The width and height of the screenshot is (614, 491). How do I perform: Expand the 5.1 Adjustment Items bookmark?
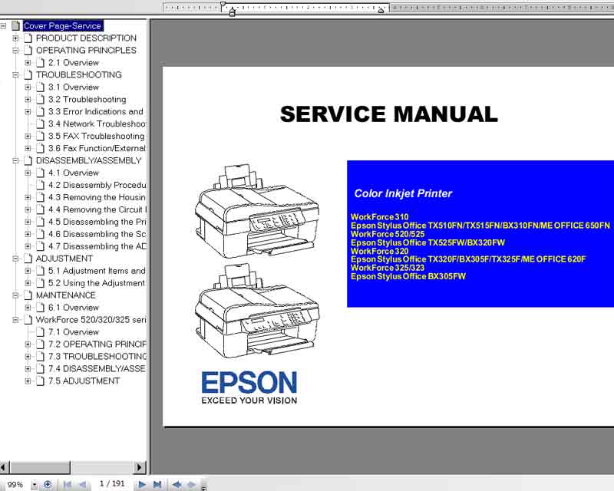(28, 271)
